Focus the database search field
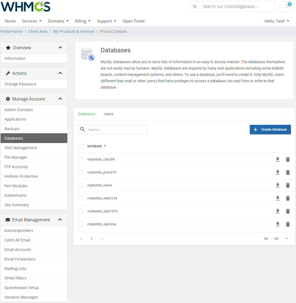Screen dimensions: 296x303 pos(116,130)
